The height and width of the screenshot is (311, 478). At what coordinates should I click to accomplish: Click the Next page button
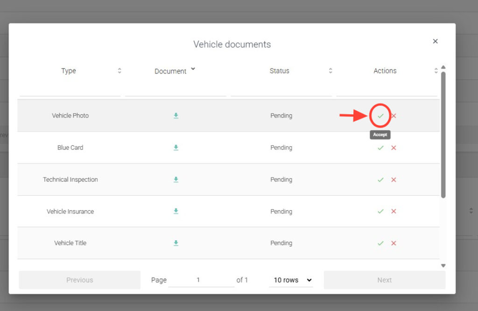click(x=384, y=280)
